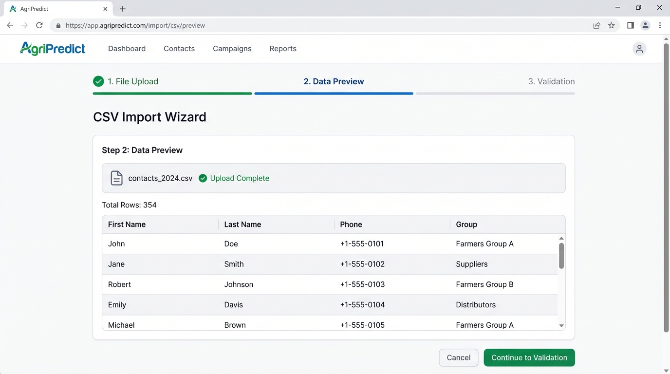The height and width of the screenshot is (374, 670).
Task: Click the document icon beside contacts_2024.csv
Action: (116, 178)
